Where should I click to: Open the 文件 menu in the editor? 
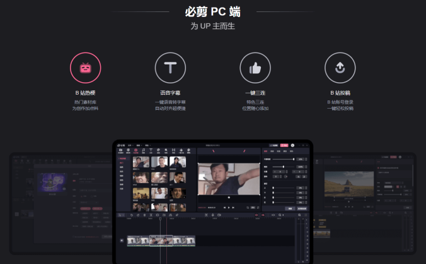(130, 145)
